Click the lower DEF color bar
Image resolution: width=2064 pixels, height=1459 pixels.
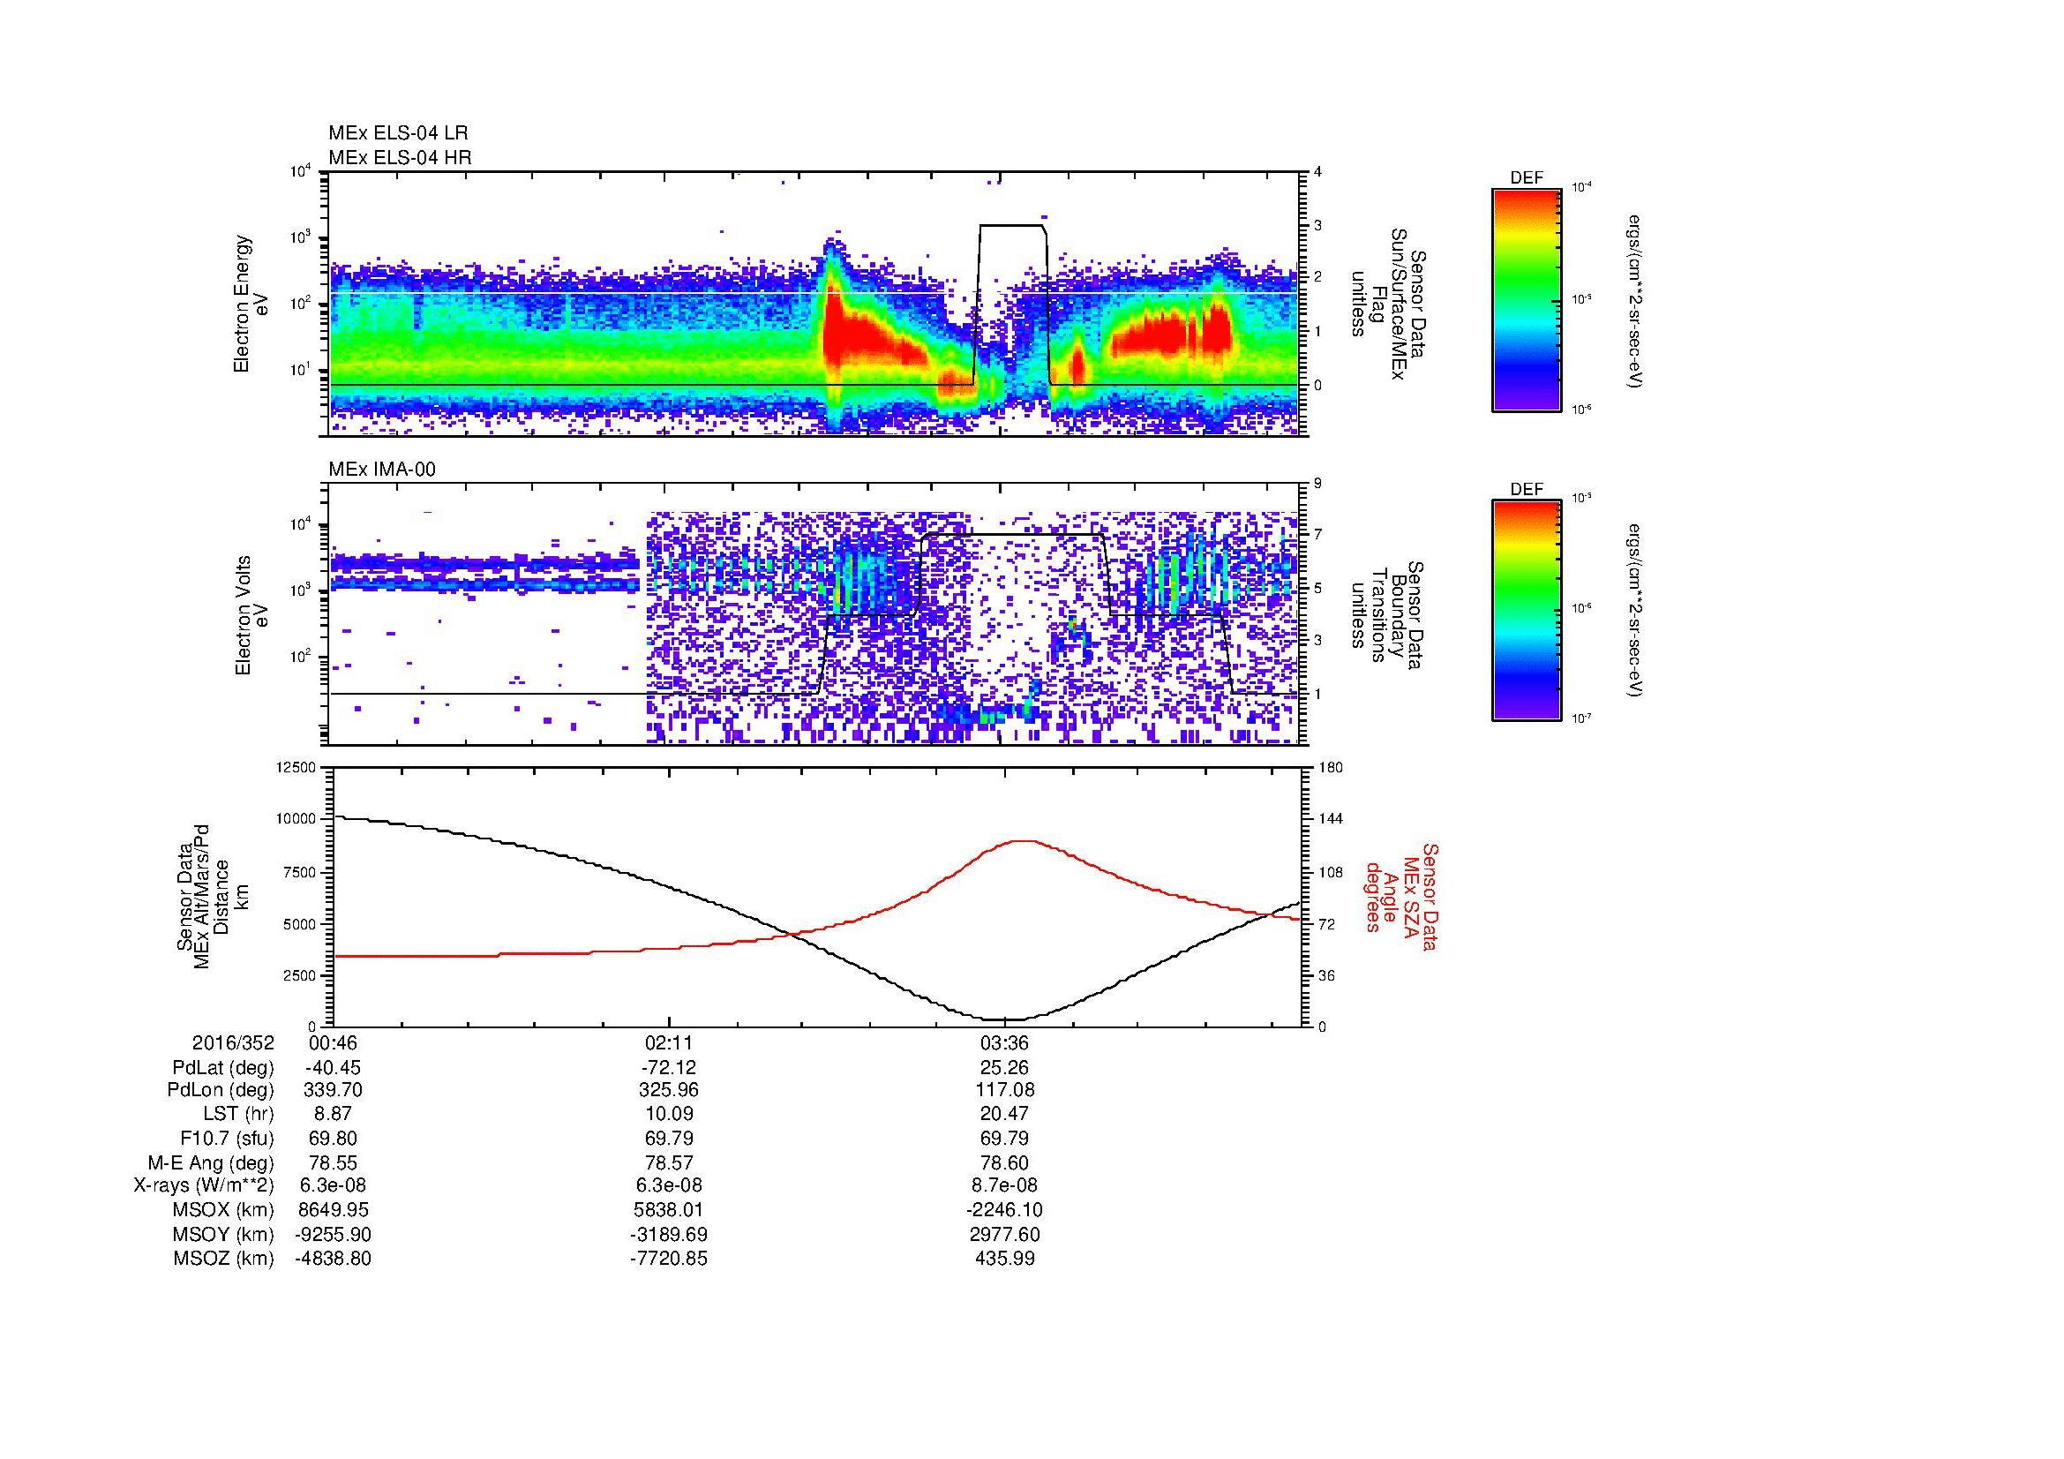[1527, 611]
